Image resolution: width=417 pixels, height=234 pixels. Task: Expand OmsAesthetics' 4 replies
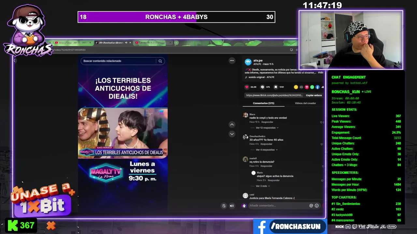pyautogui.click(x=266, y=150)
